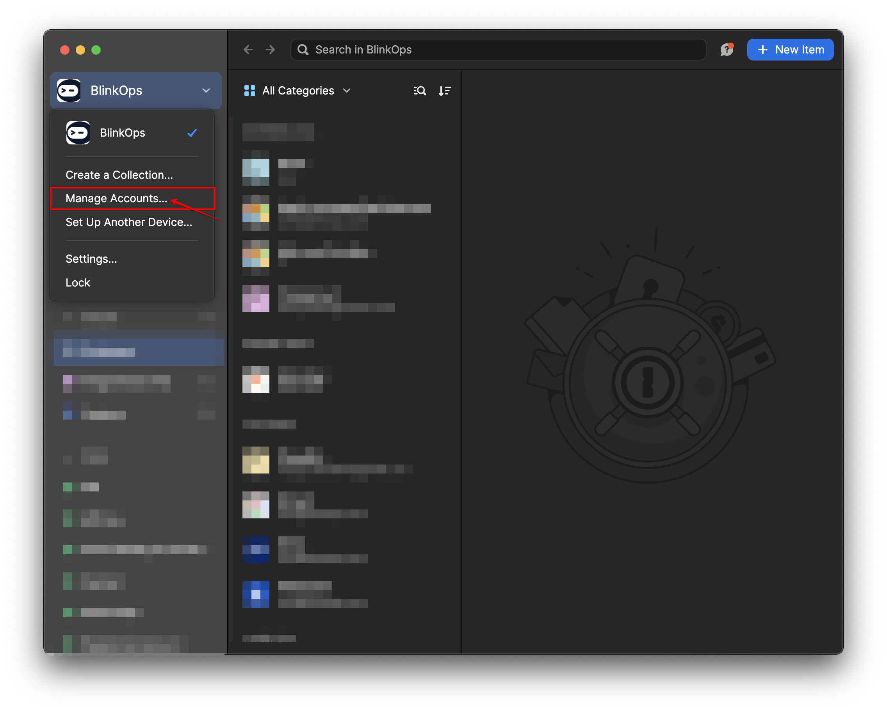
Task: Open the help question mark icon
Action: click(727, 49)
